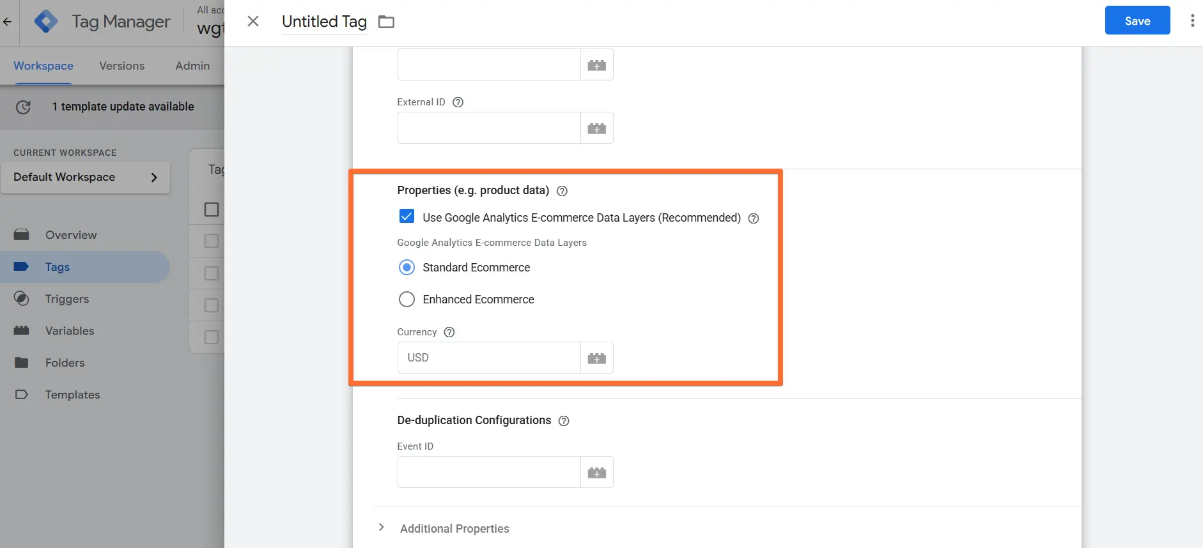Select Standard Ecommerce radio button
The width and height of the screenshot is (1203, 548).
click(x=407, y=267)
